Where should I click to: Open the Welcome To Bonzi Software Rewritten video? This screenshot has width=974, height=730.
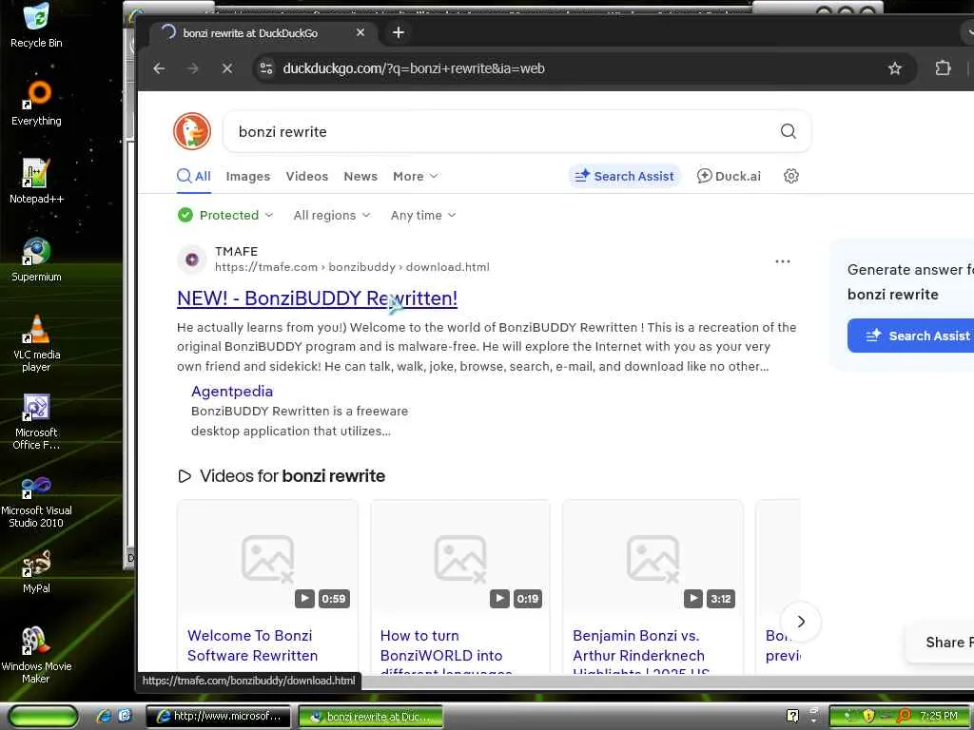click(252, 645)
